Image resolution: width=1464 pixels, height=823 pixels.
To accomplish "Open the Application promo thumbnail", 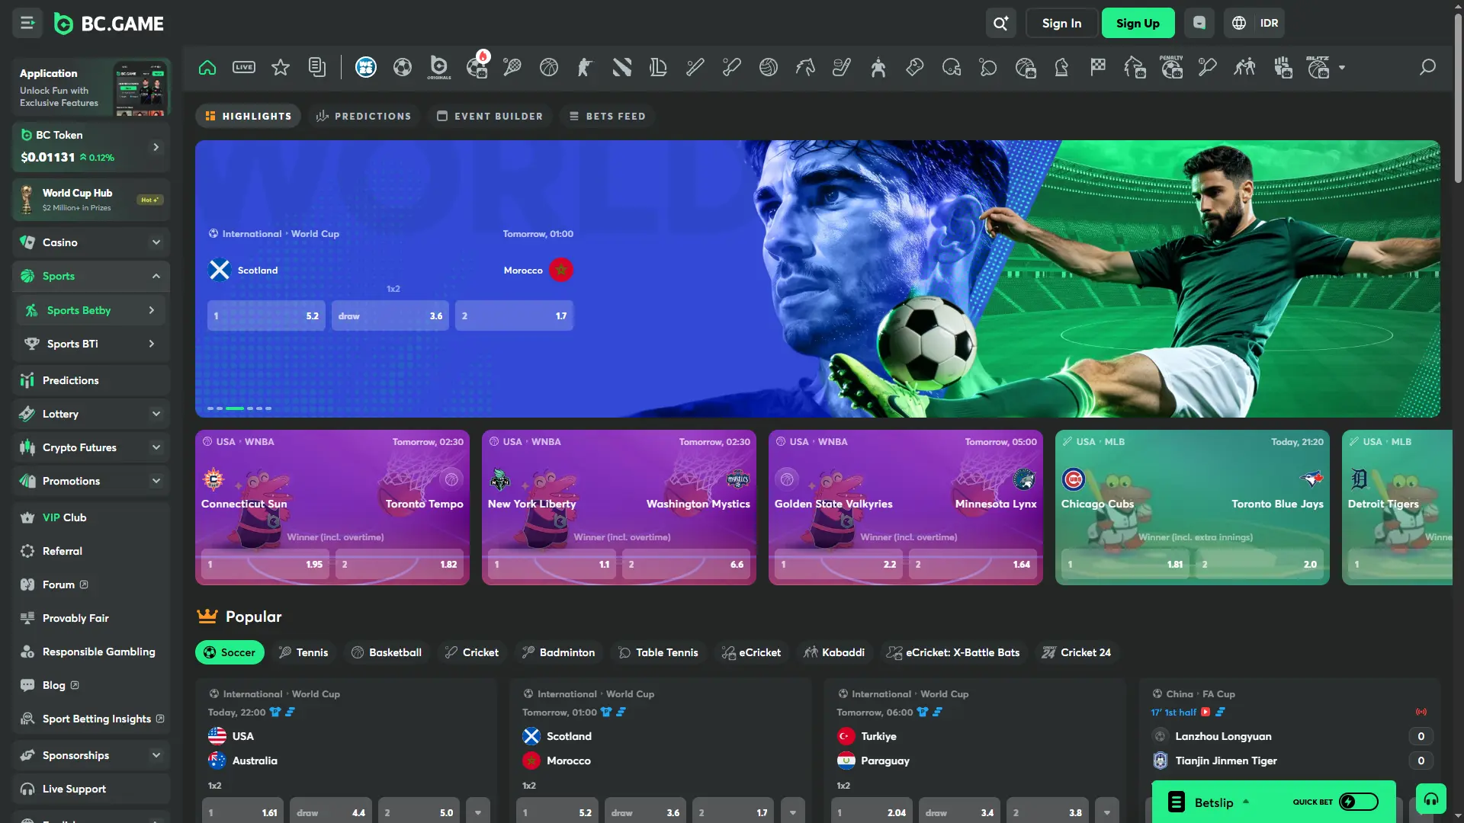I will click(140, 88).
